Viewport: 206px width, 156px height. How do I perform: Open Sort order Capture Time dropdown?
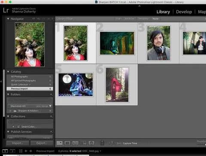[130, 143]
